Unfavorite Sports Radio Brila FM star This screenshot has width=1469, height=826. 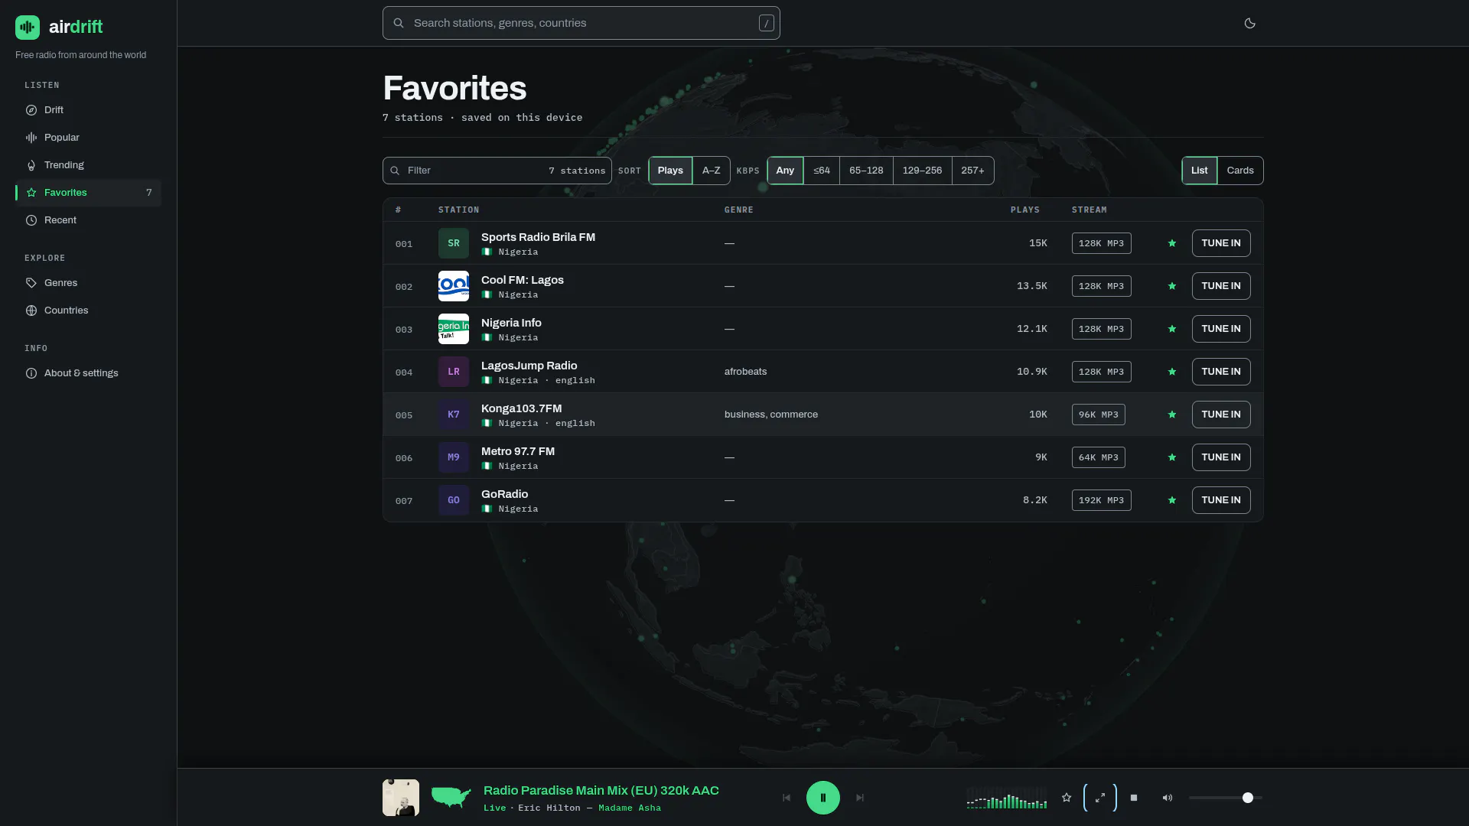(x=1171, y=243)
